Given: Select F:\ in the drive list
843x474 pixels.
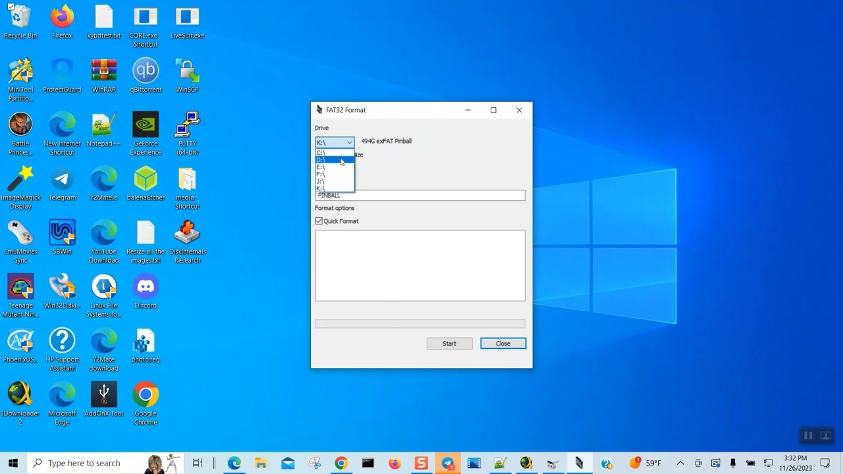Looking at the screenshot, I should point(335,174).
